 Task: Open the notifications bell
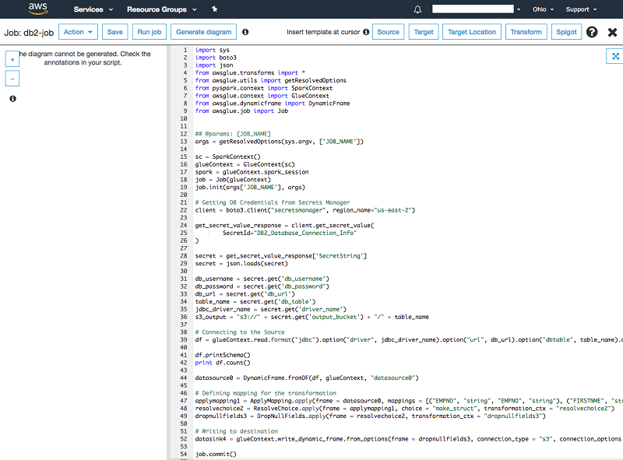point(417,9)
